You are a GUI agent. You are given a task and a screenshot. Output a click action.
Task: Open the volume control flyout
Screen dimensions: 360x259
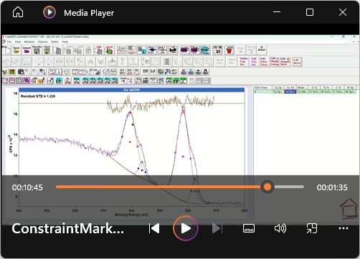click(280, 228)
